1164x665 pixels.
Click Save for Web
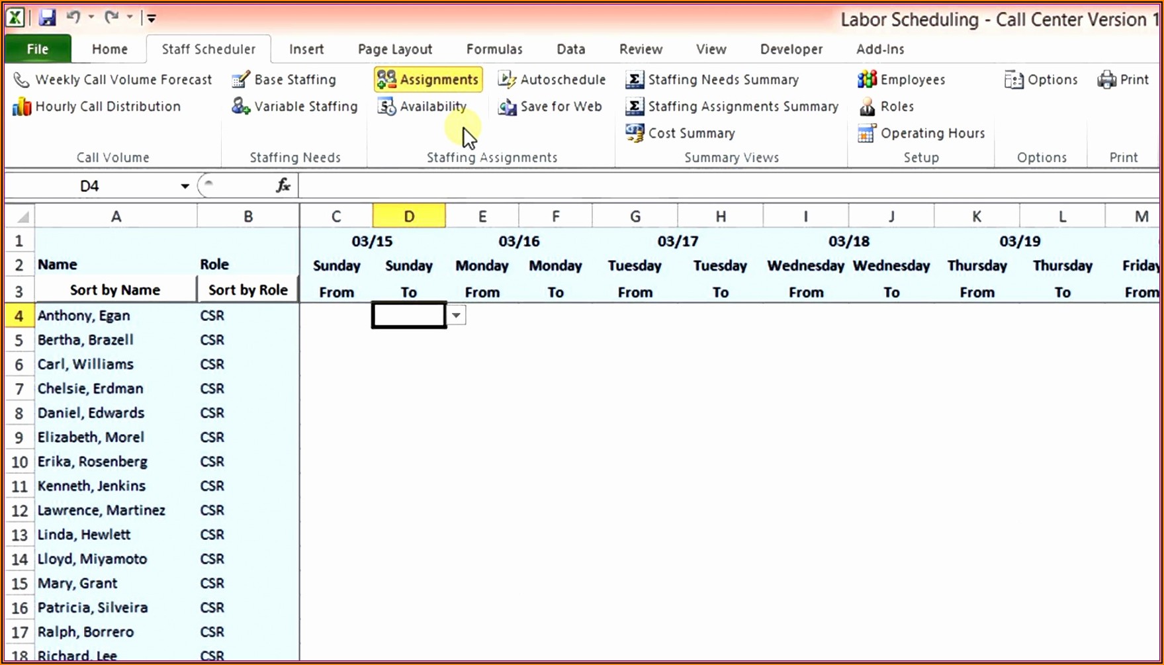pyautogui.click(x=551, y=107)
